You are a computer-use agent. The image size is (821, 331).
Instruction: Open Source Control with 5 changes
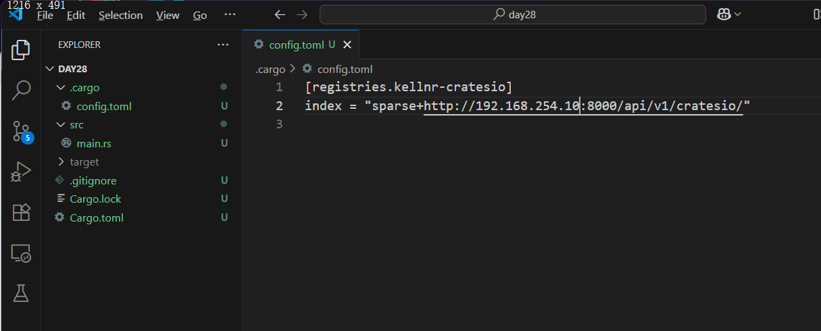tap(21, 132)
